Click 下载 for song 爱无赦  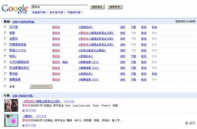(x=133, y=74)
